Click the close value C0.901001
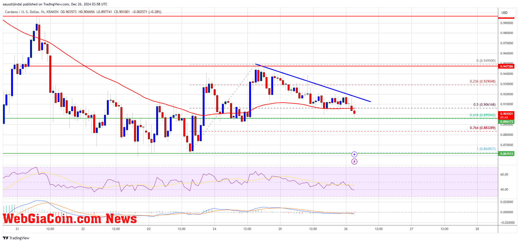Viewport: 520px width, 243px height. pyautogui.click(x=122, y=12)
